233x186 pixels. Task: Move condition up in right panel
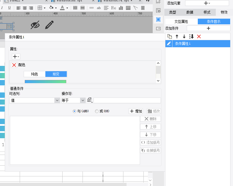[x=177, y=36]
